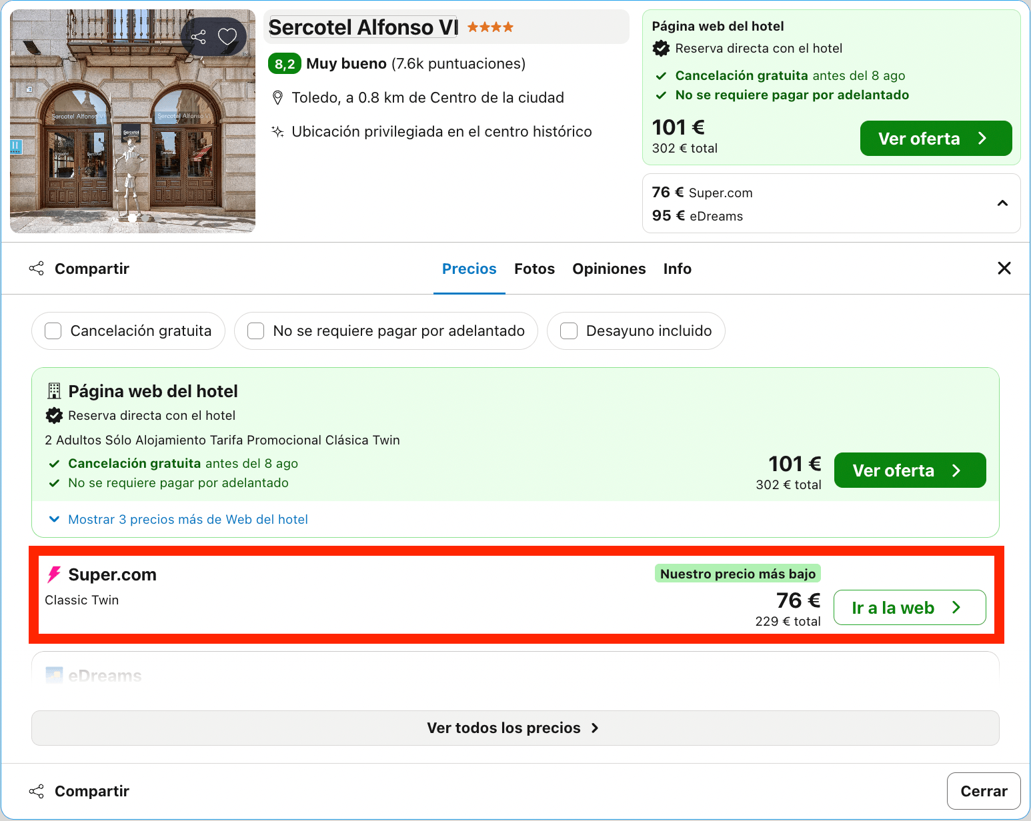Click the location pin icon beside Toledo
Screen dimensions: 1031x821
(x=278, y=98)
